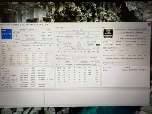Click the NVIDIA GeForce RTX 4060 Laptop name field
This screenshot has width=152, height=114.
click(x=132, y=32)
